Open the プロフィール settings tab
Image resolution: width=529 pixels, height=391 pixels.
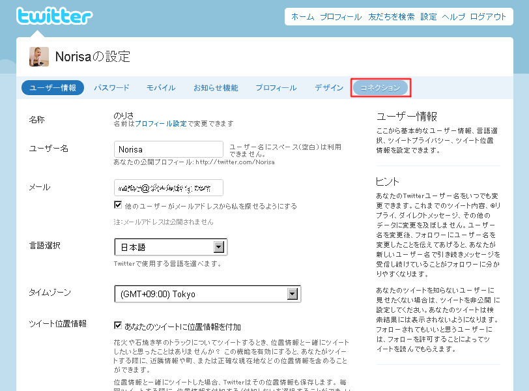[276, 88]
